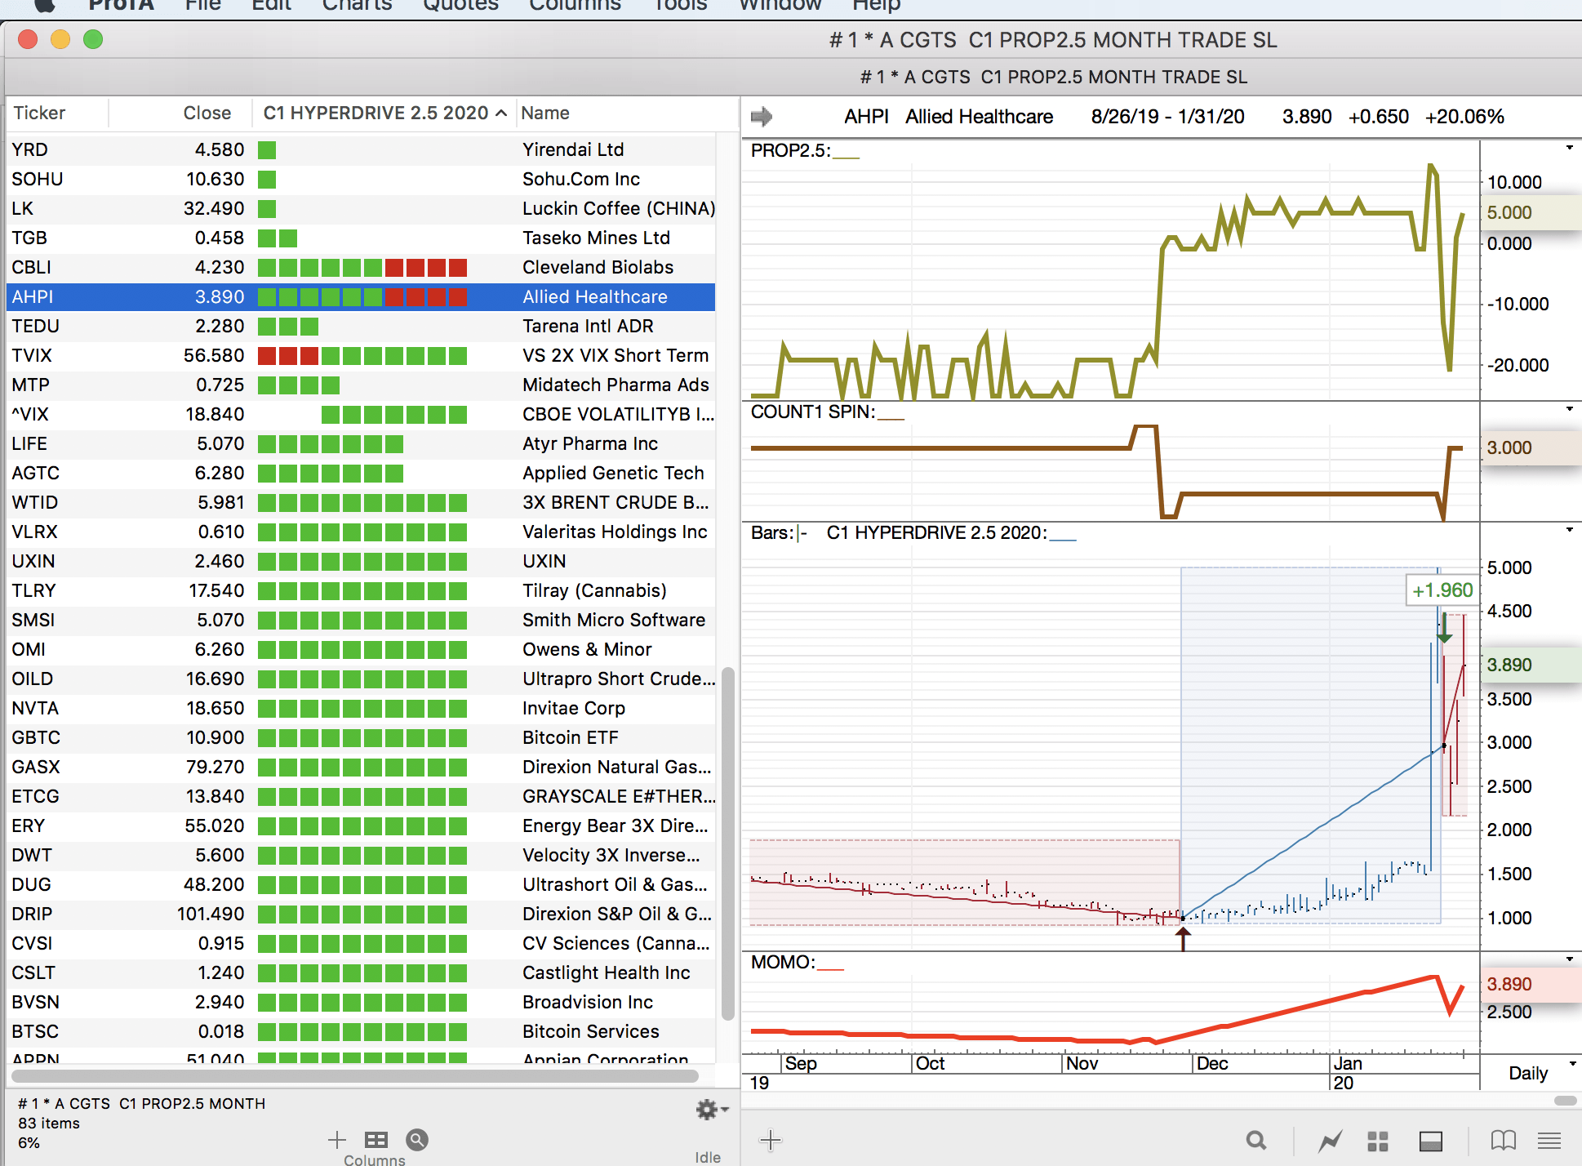Toggle the list lines view icon
This screenshot has width=1582, height=1166.
click(x=1549, y=1141)
